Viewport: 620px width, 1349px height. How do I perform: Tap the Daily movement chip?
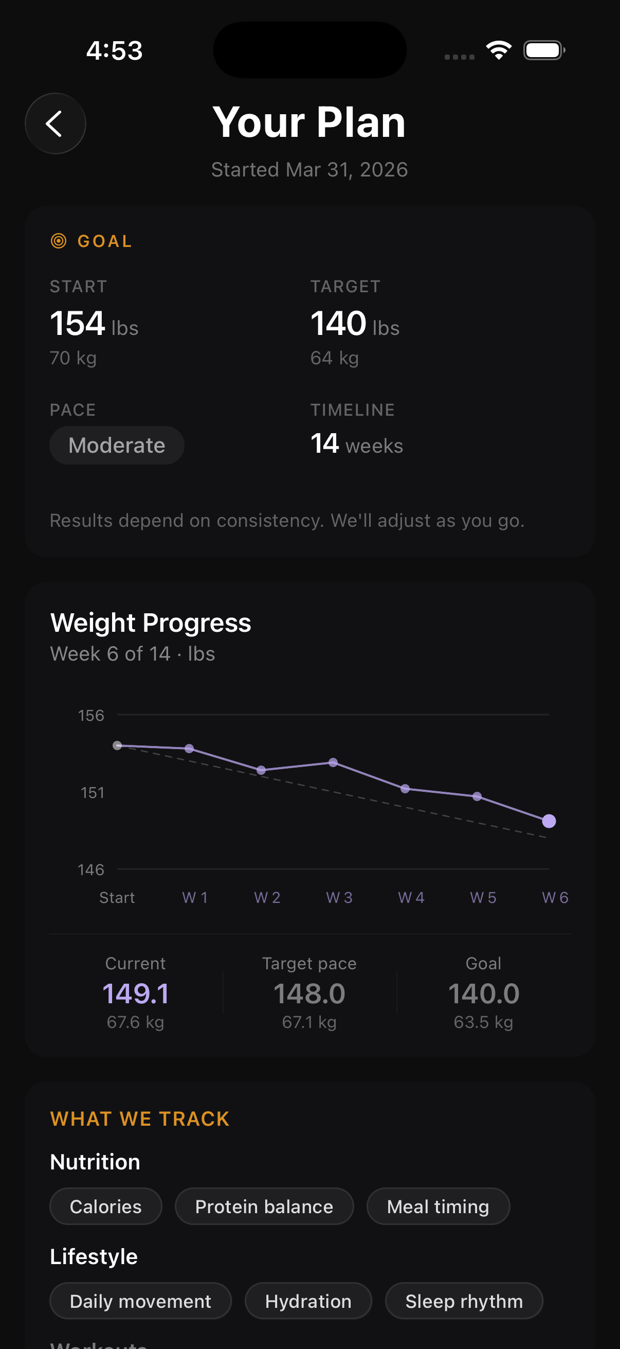point(140,1301)
